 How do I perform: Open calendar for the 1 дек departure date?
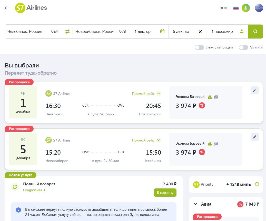tap(162, 31)
